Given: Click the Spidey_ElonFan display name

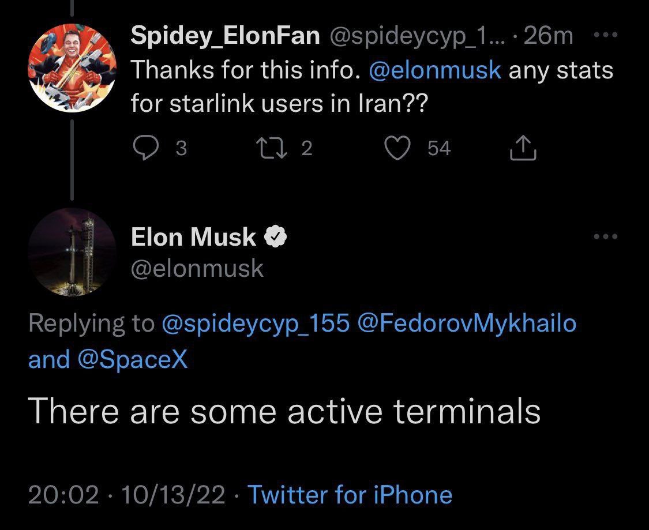Looking at the screenshot, I should tap(225, 36).
